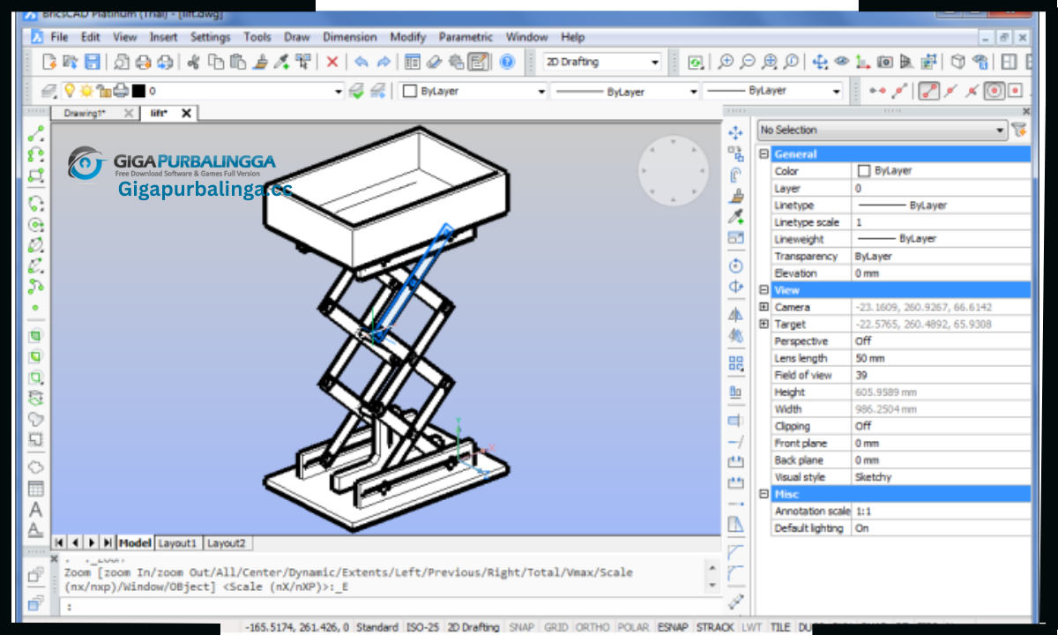Open Print Preview from toolbar
Viewport: 1058px width, 635px height.
pyautogui.click(x=122, y=62)
